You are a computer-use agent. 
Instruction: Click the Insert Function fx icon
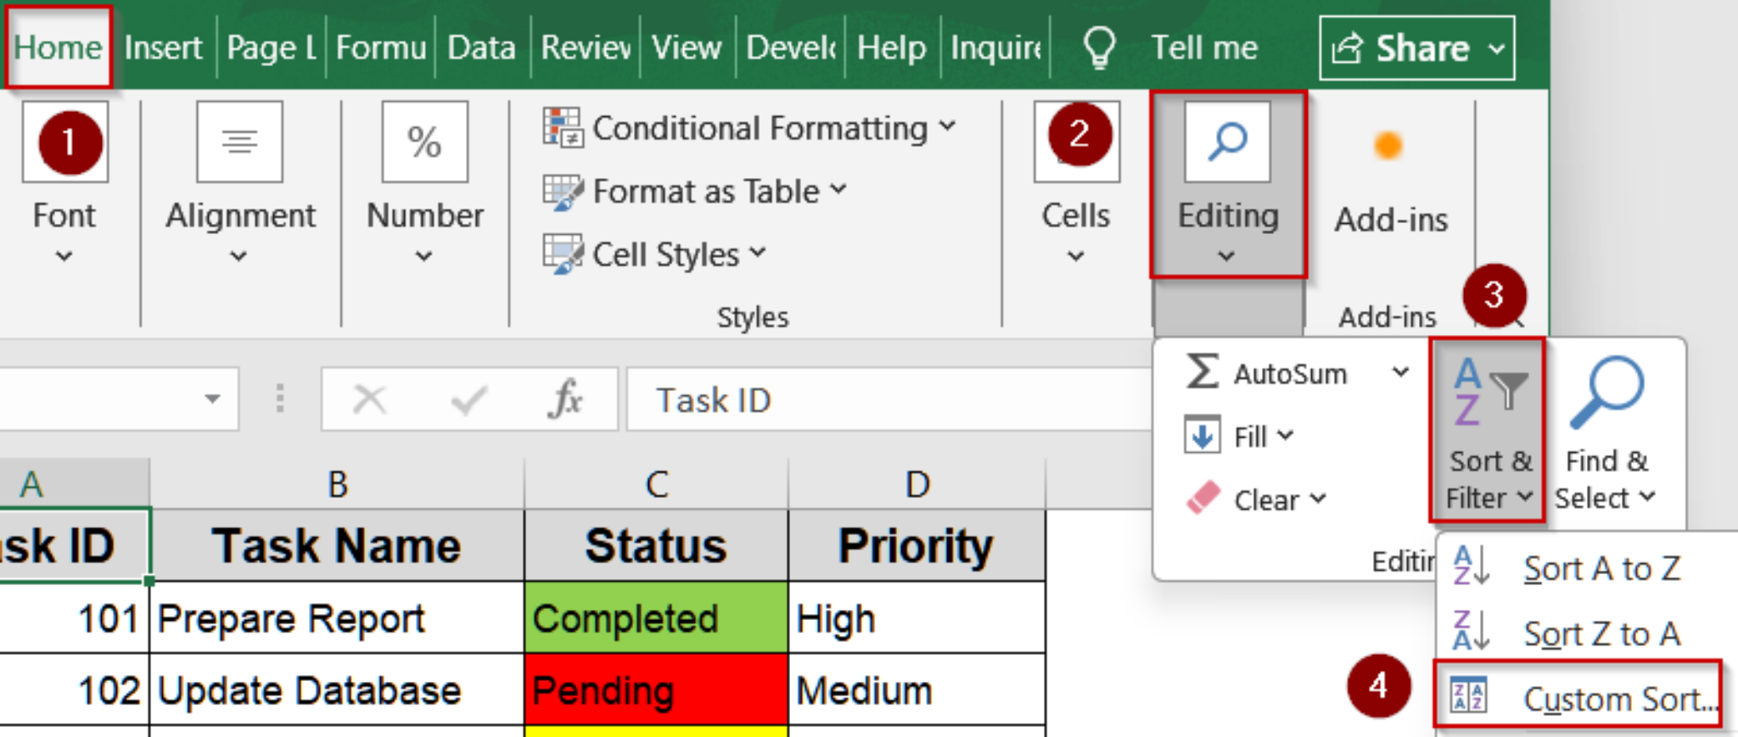point(565,399)
